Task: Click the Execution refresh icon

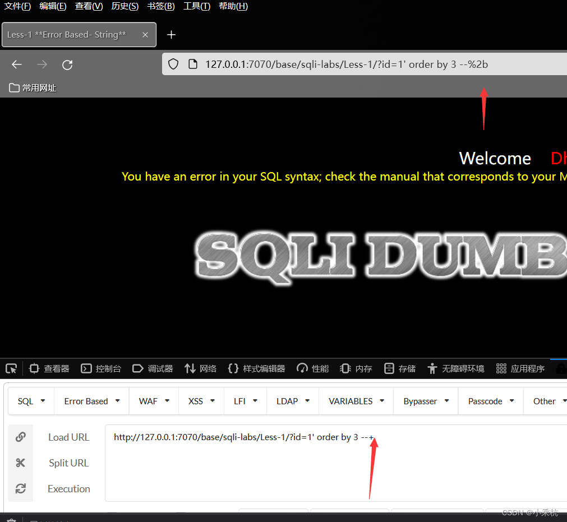Action: [21, 489]
